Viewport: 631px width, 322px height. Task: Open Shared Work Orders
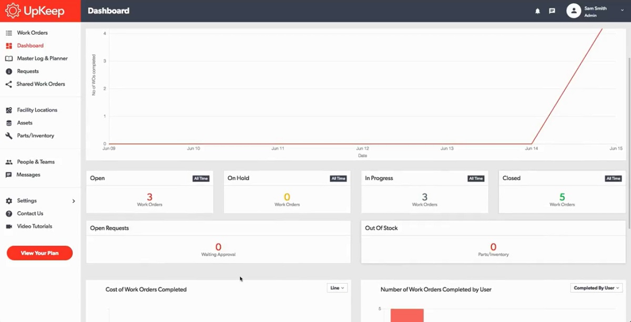(x=41, y=84)
